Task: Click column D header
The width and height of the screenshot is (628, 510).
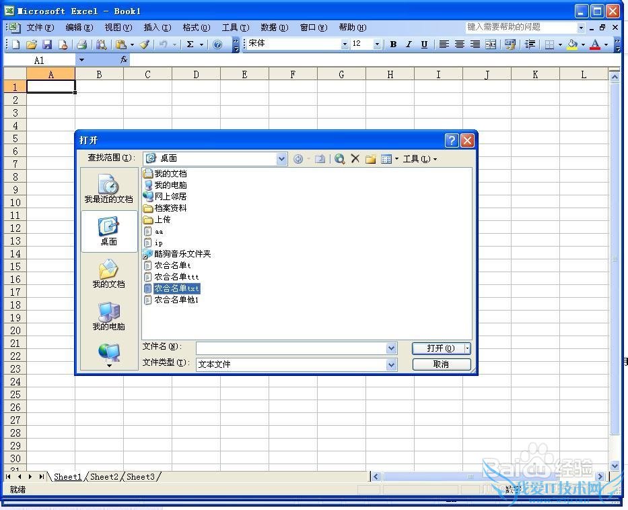Action: click(x=196, y=74)
